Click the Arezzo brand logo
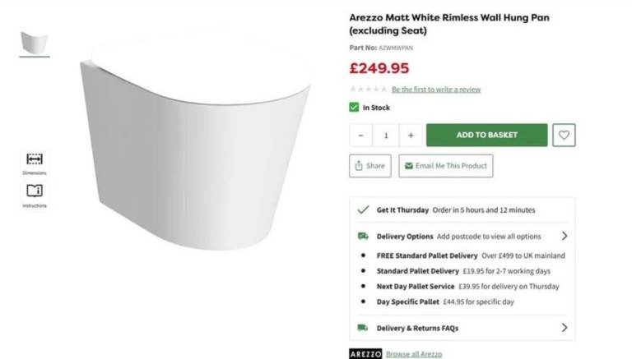Image resolution: width=632 pixels, height=359 pixels. coord(365,354)
